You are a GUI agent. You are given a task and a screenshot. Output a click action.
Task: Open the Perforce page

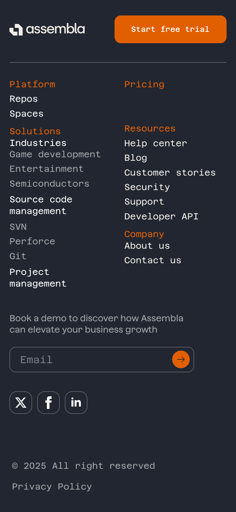[x=32, y=241]
